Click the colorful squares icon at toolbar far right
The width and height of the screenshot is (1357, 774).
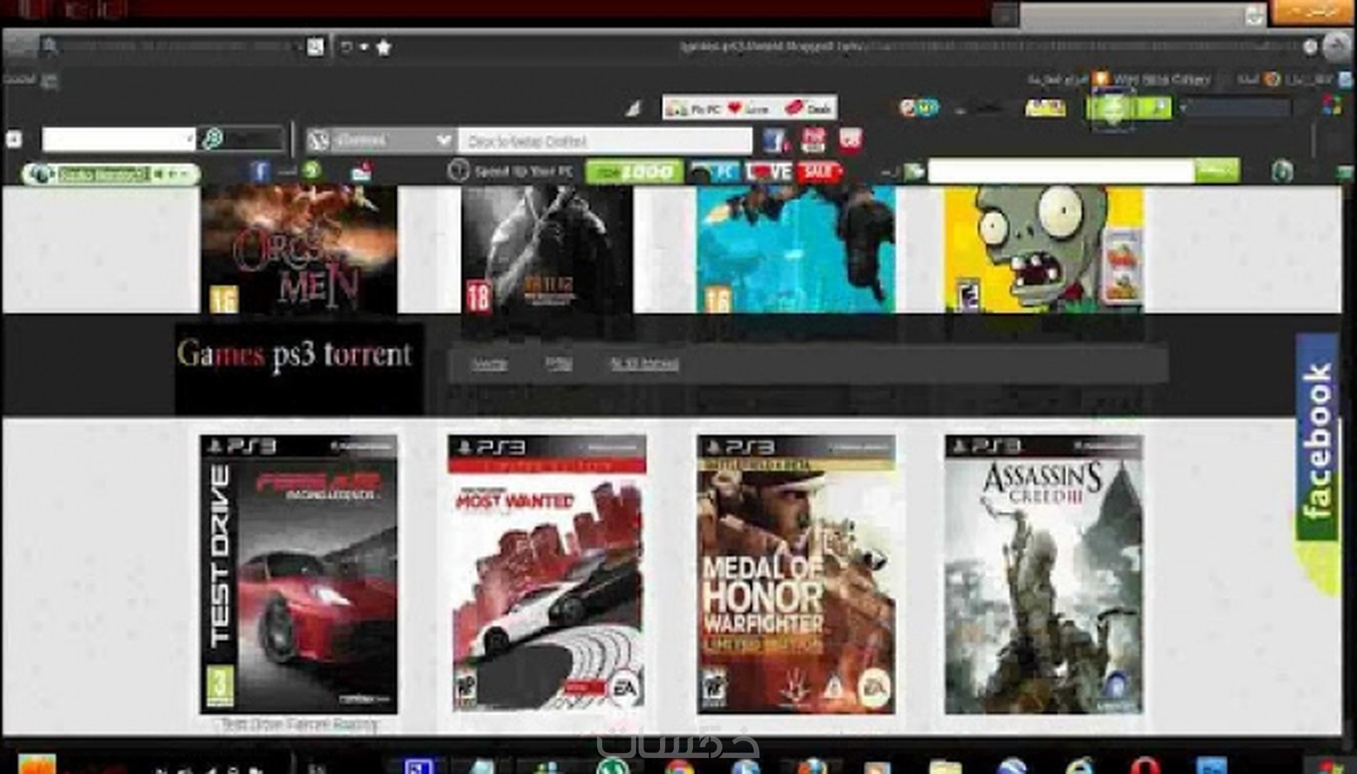[1332, 105]
